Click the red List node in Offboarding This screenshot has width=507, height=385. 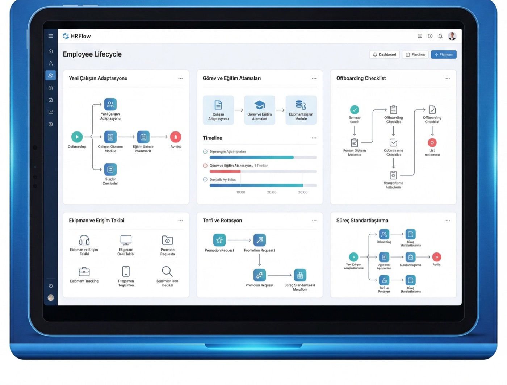pos(432,143)
